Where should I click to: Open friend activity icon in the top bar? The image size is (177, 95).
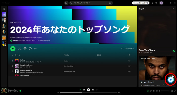[156, 3]
